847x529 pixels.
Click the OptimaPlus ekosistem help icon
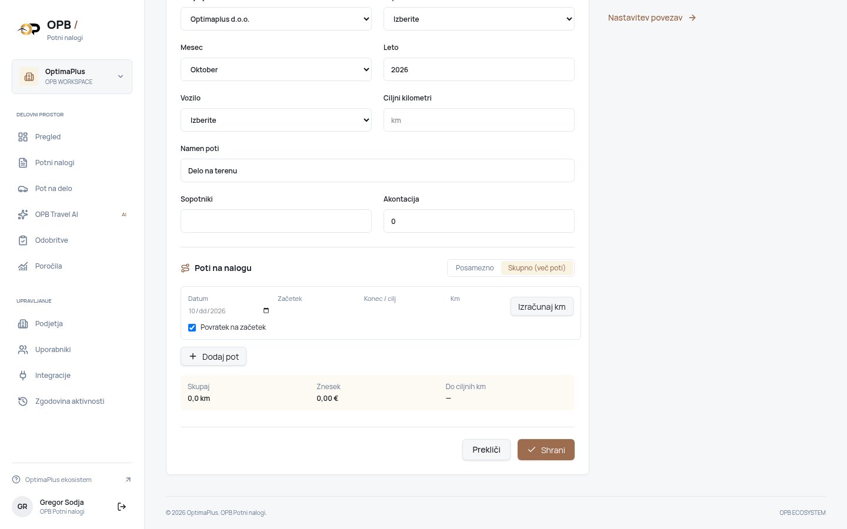pos(16,480)
